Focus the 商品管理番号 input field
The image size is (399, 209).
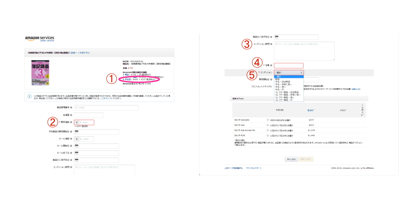click(x=106, y=108)
